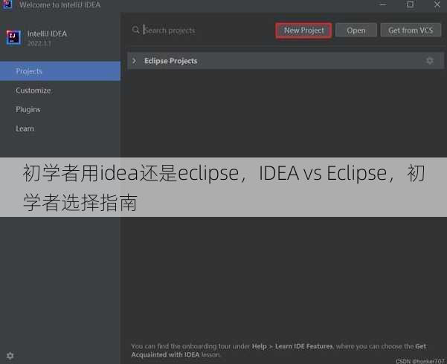The width and height of the screenshot is (447, 364).
Task: Click the title bar IntelliJ app icon
Action: (7, 4)
